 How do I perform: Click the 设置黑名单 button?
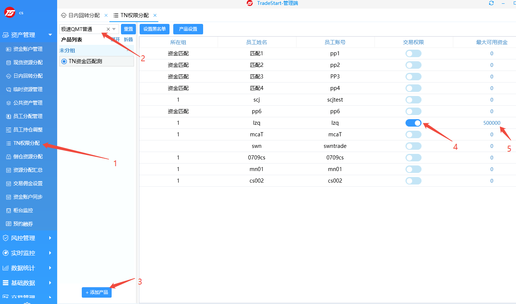155,29
